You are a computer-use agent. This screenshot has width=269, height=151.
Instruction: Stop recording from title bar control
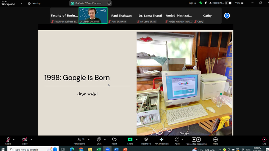(x=230, y=3)
